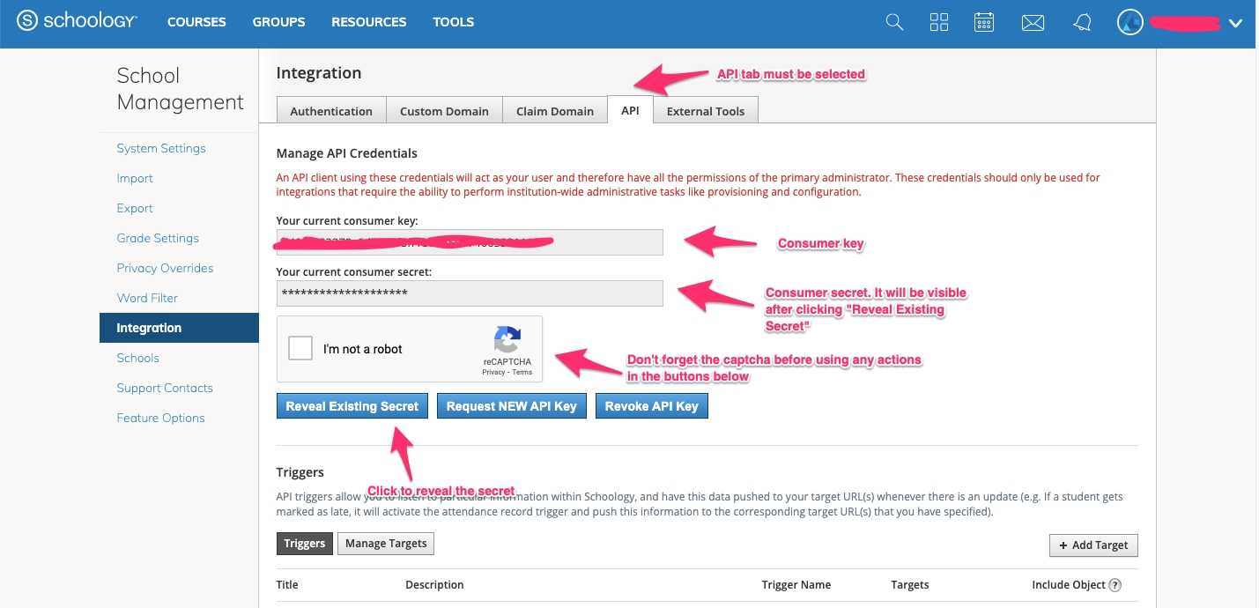This screenshot has height=608, width=1259.
Task: Open the notifications bell icon
Action: pos(1082,23)
